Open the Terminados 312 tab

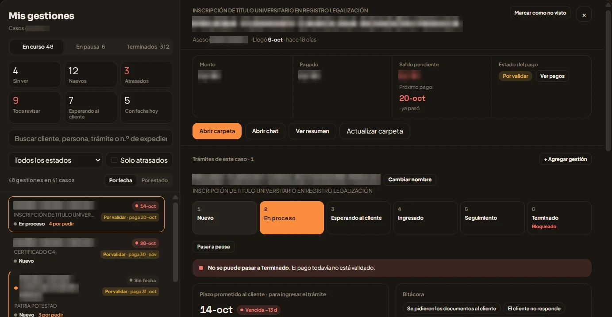(x=148, y=46)
